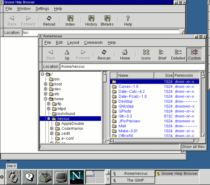Image resolution: width=210 pixels, height=185 pixels.
Task: Open Settings menu in Gnome Help Browser
Action: coord(42,9)
